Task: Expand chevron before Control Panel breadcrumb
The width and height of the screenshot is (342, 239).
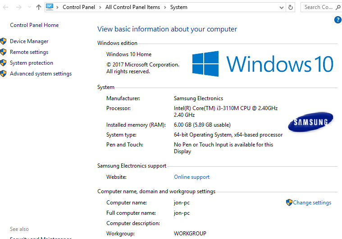Action: [57, 7]
